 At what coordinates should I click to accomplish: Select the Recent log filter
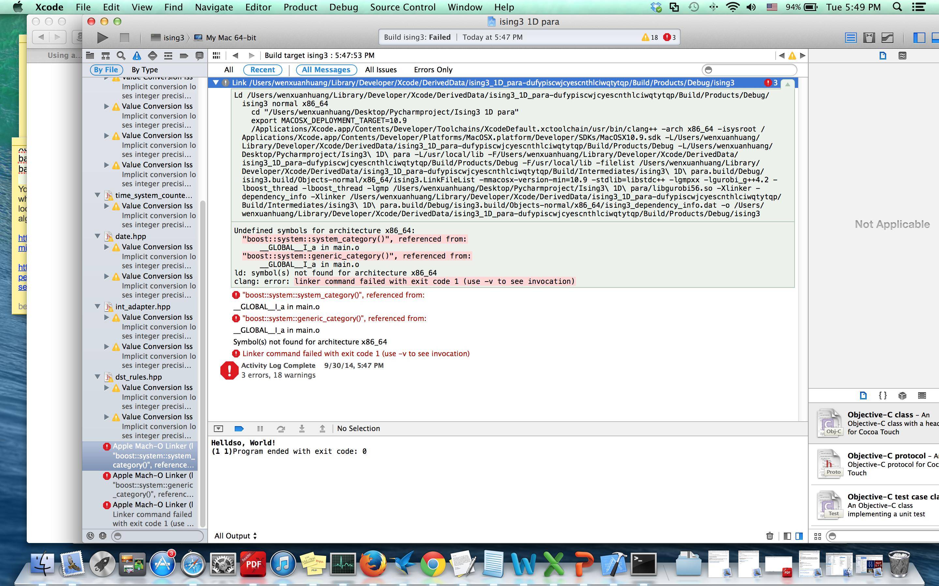coord(263,70)
